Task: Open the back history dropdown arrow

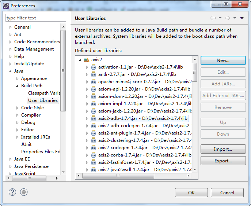Action: click(x=220, y=18)
